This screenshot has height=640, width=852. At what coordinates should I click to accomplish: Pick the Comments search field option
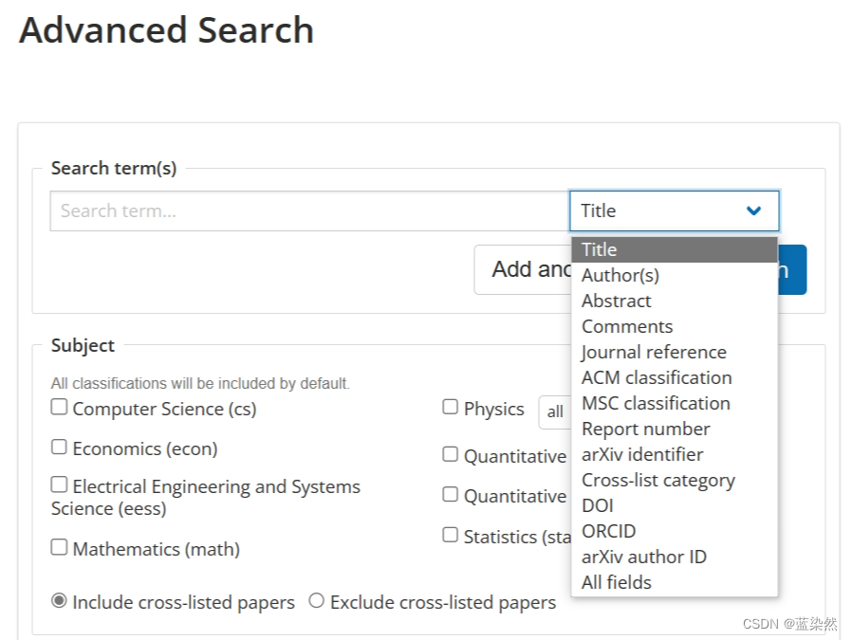click(627, 326)
